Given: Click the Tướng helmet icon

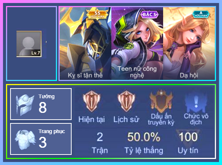Looking at the screenshot, I should pyautogui.click(x=25, y=105).
